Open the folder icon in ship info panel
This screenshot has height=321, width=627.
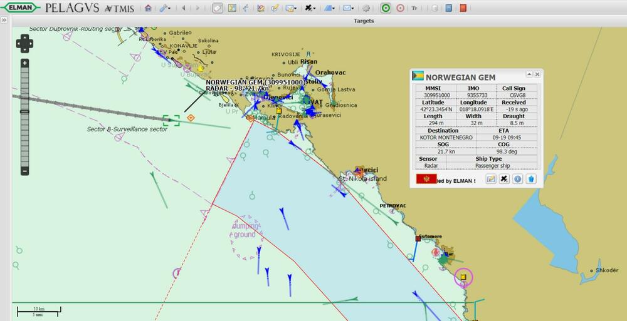point(491,179)
